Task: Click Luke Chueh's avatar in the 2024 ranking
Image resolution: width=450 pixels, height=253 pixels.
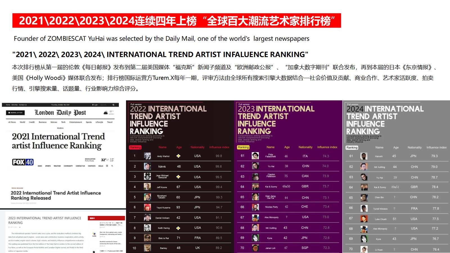Action: [364, 219]
